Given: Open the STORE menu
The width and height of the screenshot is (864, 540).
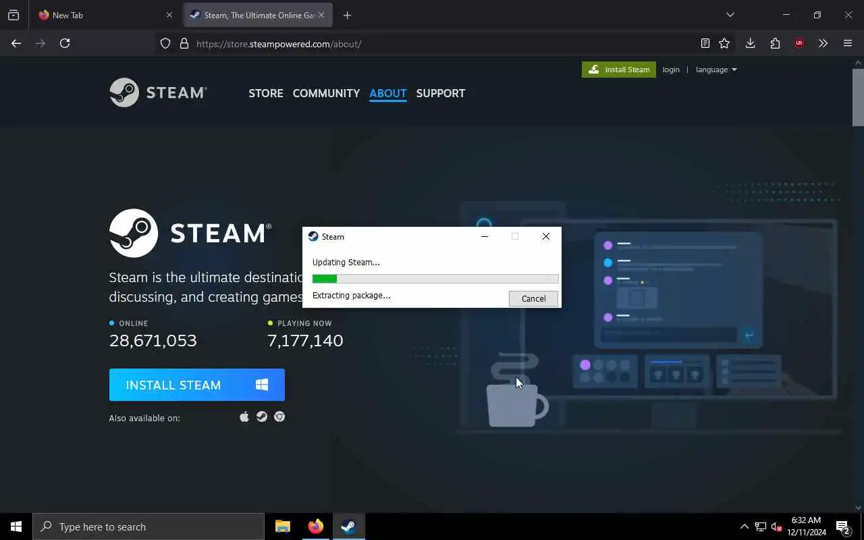Looking at the screenshot, I should 266,93.
